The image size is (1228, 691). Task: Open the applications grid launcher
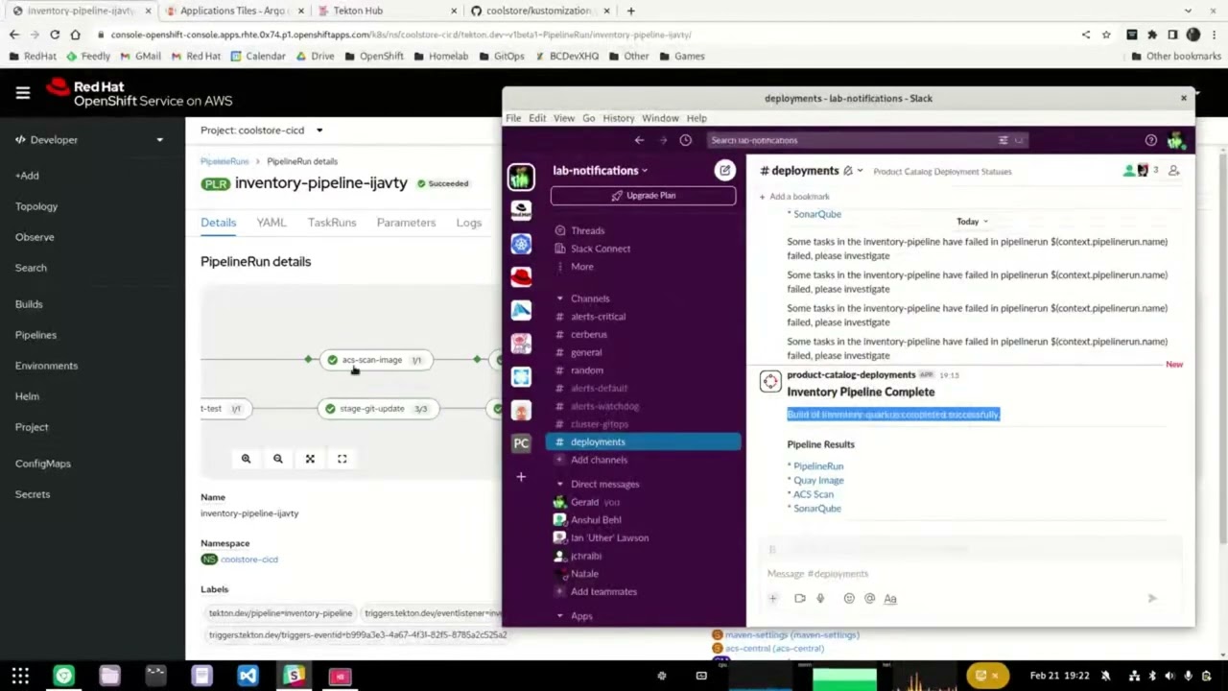tap(20, 676)
